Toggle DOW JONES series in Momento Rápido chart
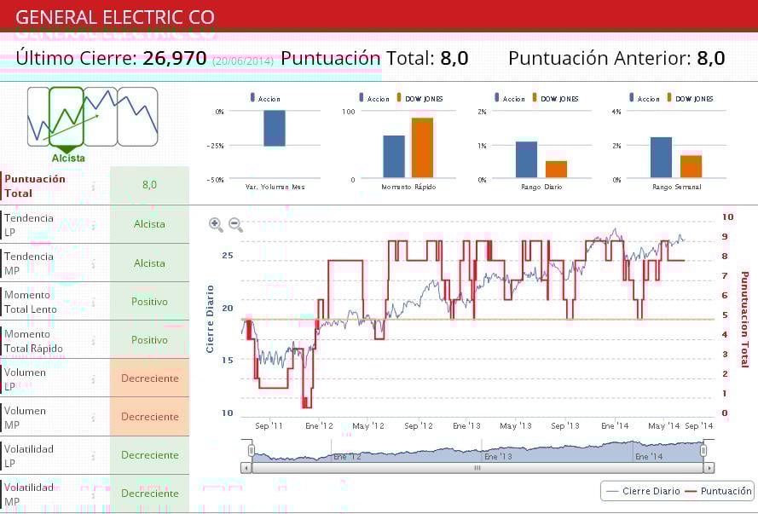The image size is (758, 514). [420, 98]
